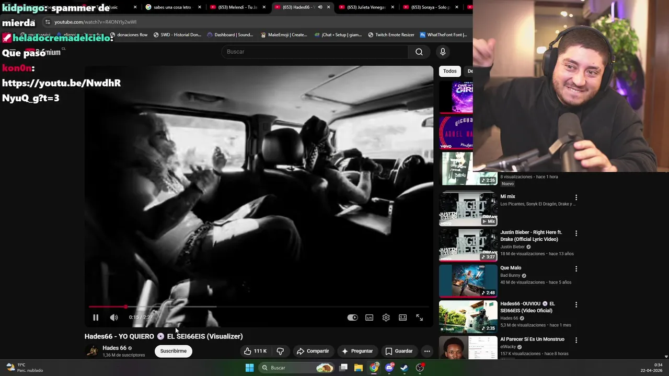Dislike the video
Image resolution: width=669 pixels, height=376 pixels.
click(280, 351)
